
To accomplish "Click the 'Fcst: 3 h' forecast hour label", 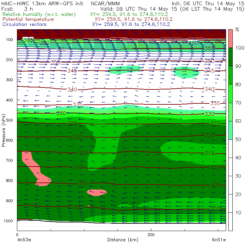I will click(x=17, y=9).
